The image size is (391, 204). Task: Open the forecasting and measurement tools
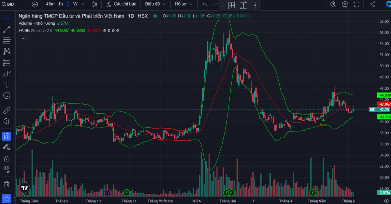pos(7,62)
